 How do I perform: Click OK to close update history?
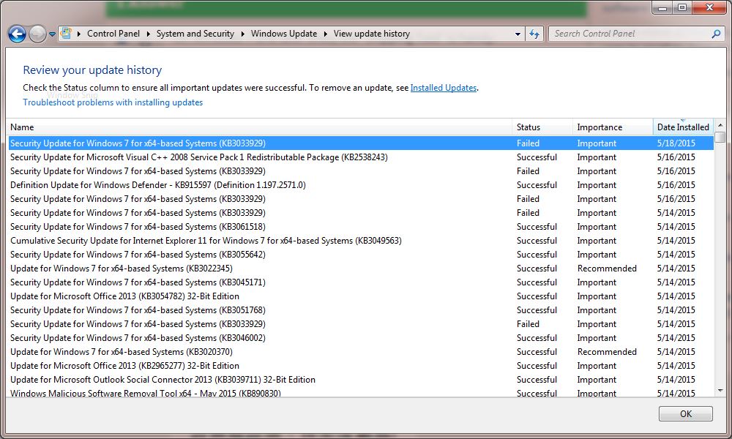point(686,414)
